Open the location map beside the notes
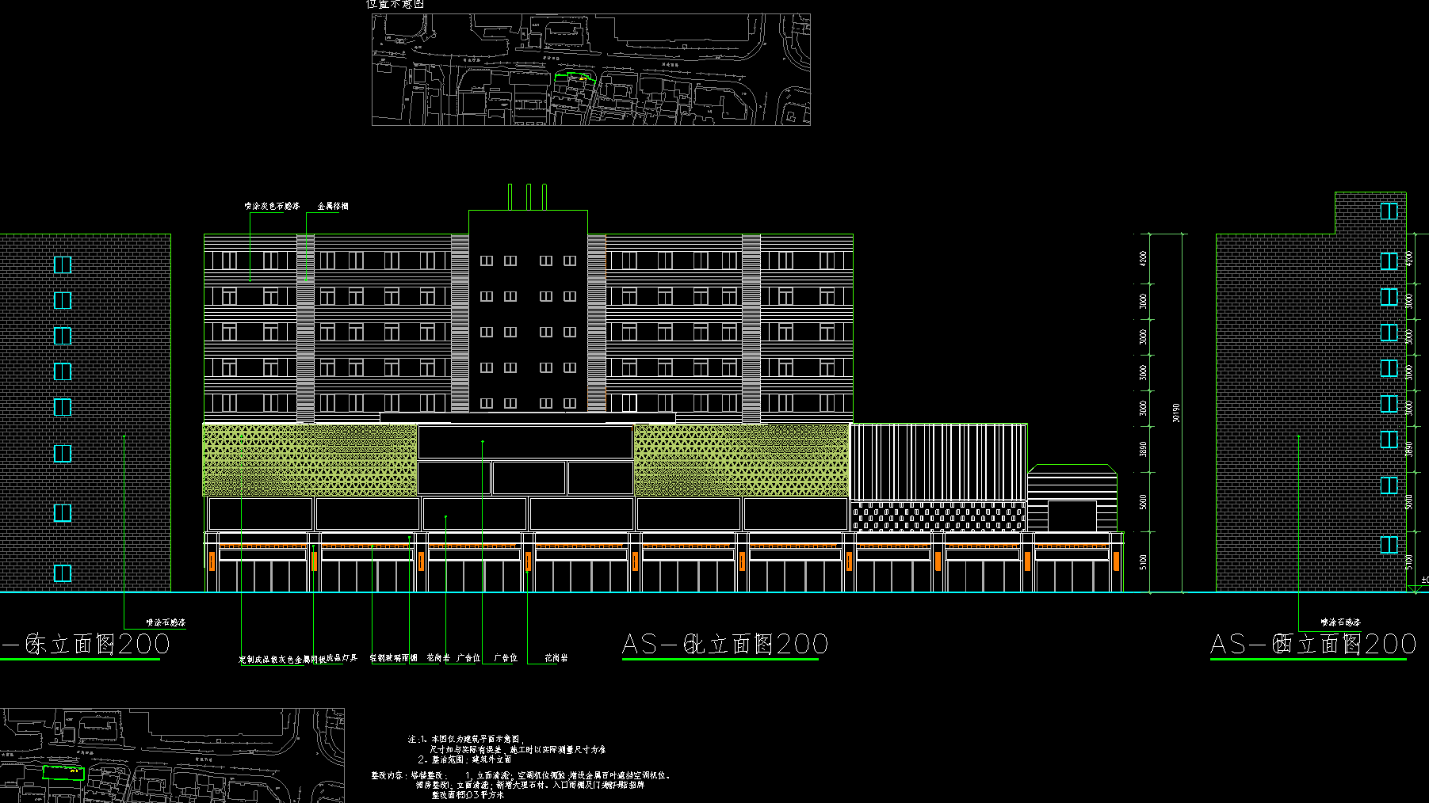Screen dimensions: 1429x803 pos(172,755)
